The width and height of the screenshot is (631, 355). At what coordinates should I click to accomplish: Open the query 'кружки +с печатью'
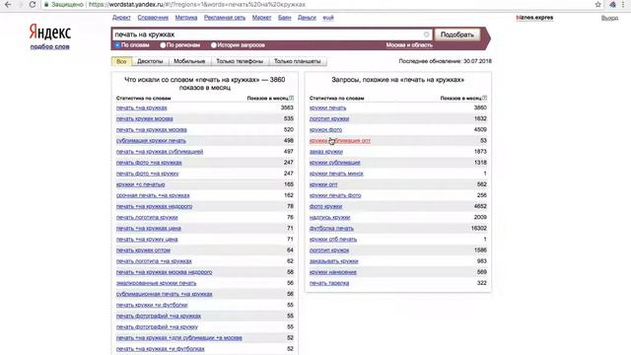[140, 184]
